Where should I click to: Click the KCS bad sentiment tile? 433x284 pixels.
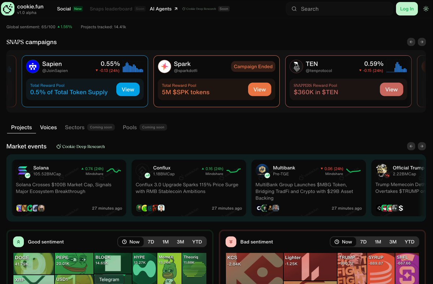point(254,268)
